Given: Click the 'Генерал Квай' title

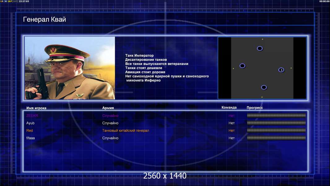Looking at the screenshot, I should click(x=44, y=20).
